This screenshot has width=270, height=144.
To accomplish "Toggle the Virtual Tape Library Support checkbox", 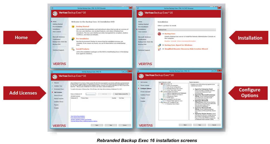I will 164,90.
